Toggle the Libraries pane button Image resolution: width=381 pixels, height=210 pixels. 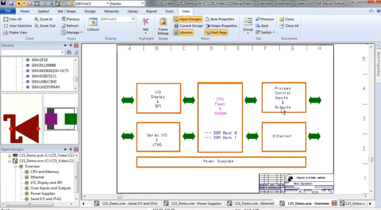(x=183, y=32)
